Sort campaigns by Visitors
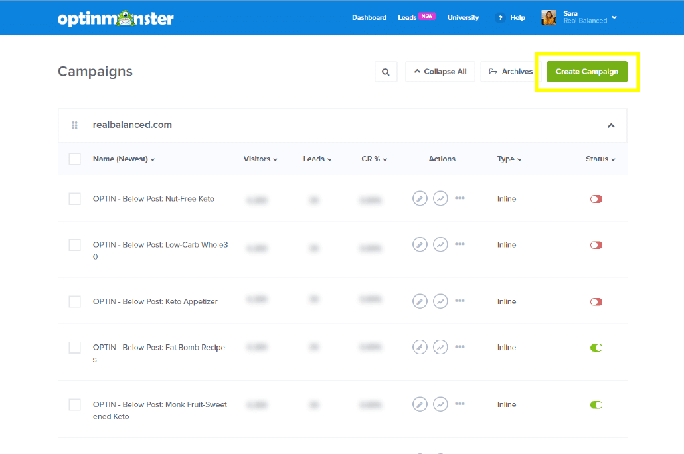The image size is (684, 454). tap(260, 159)
